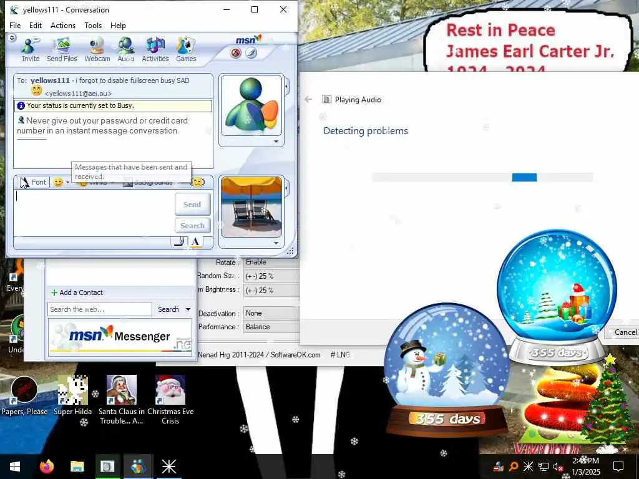The width and height of the screenshot is (639, 479).
Task: Switch to the MSN Messenger taskbar button
Action: coord(138,467)
